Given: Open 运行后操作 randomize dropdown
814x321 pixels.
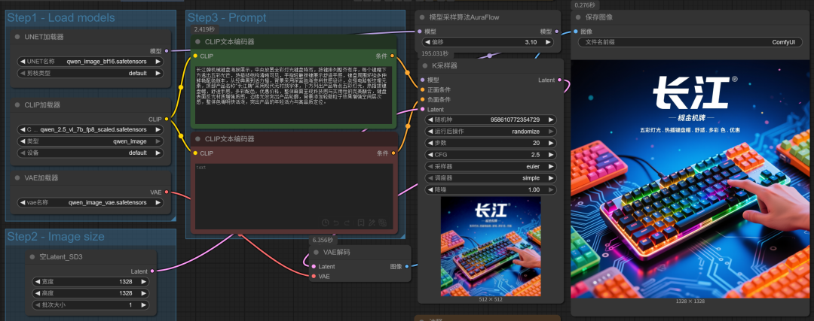Looking at the screenshot, I should tap(491, 132).
